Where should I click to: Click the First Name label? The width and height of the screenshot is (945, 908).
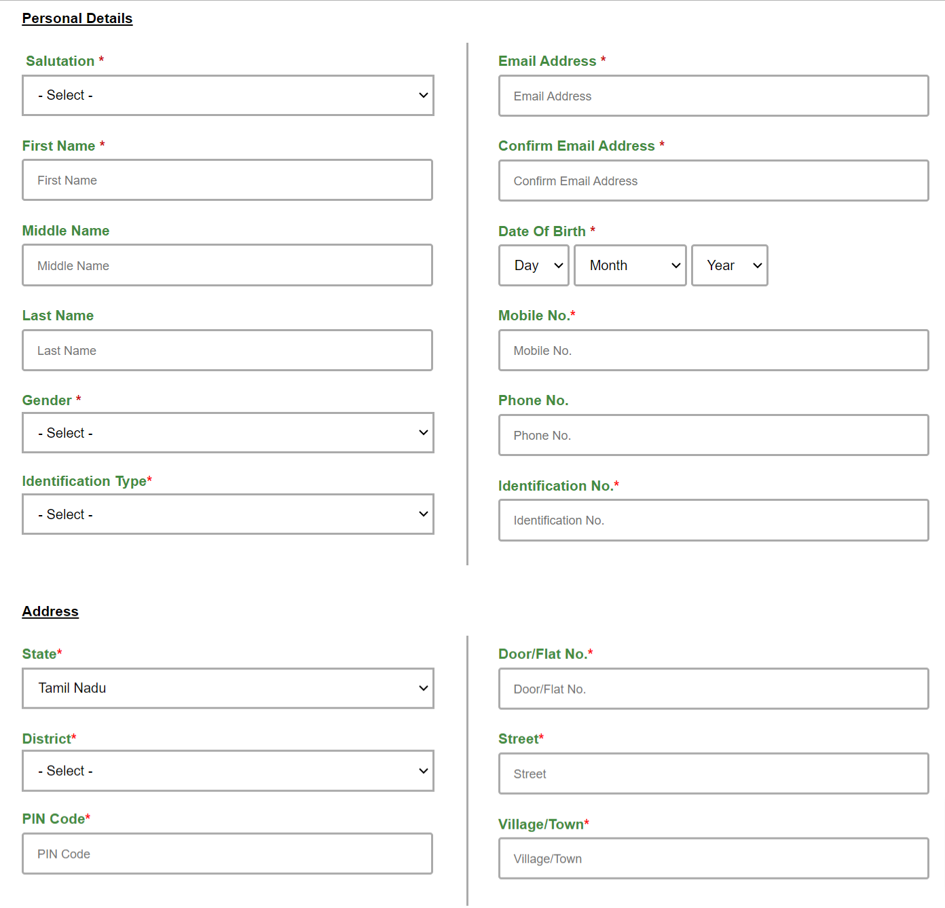tap(58, 146)
